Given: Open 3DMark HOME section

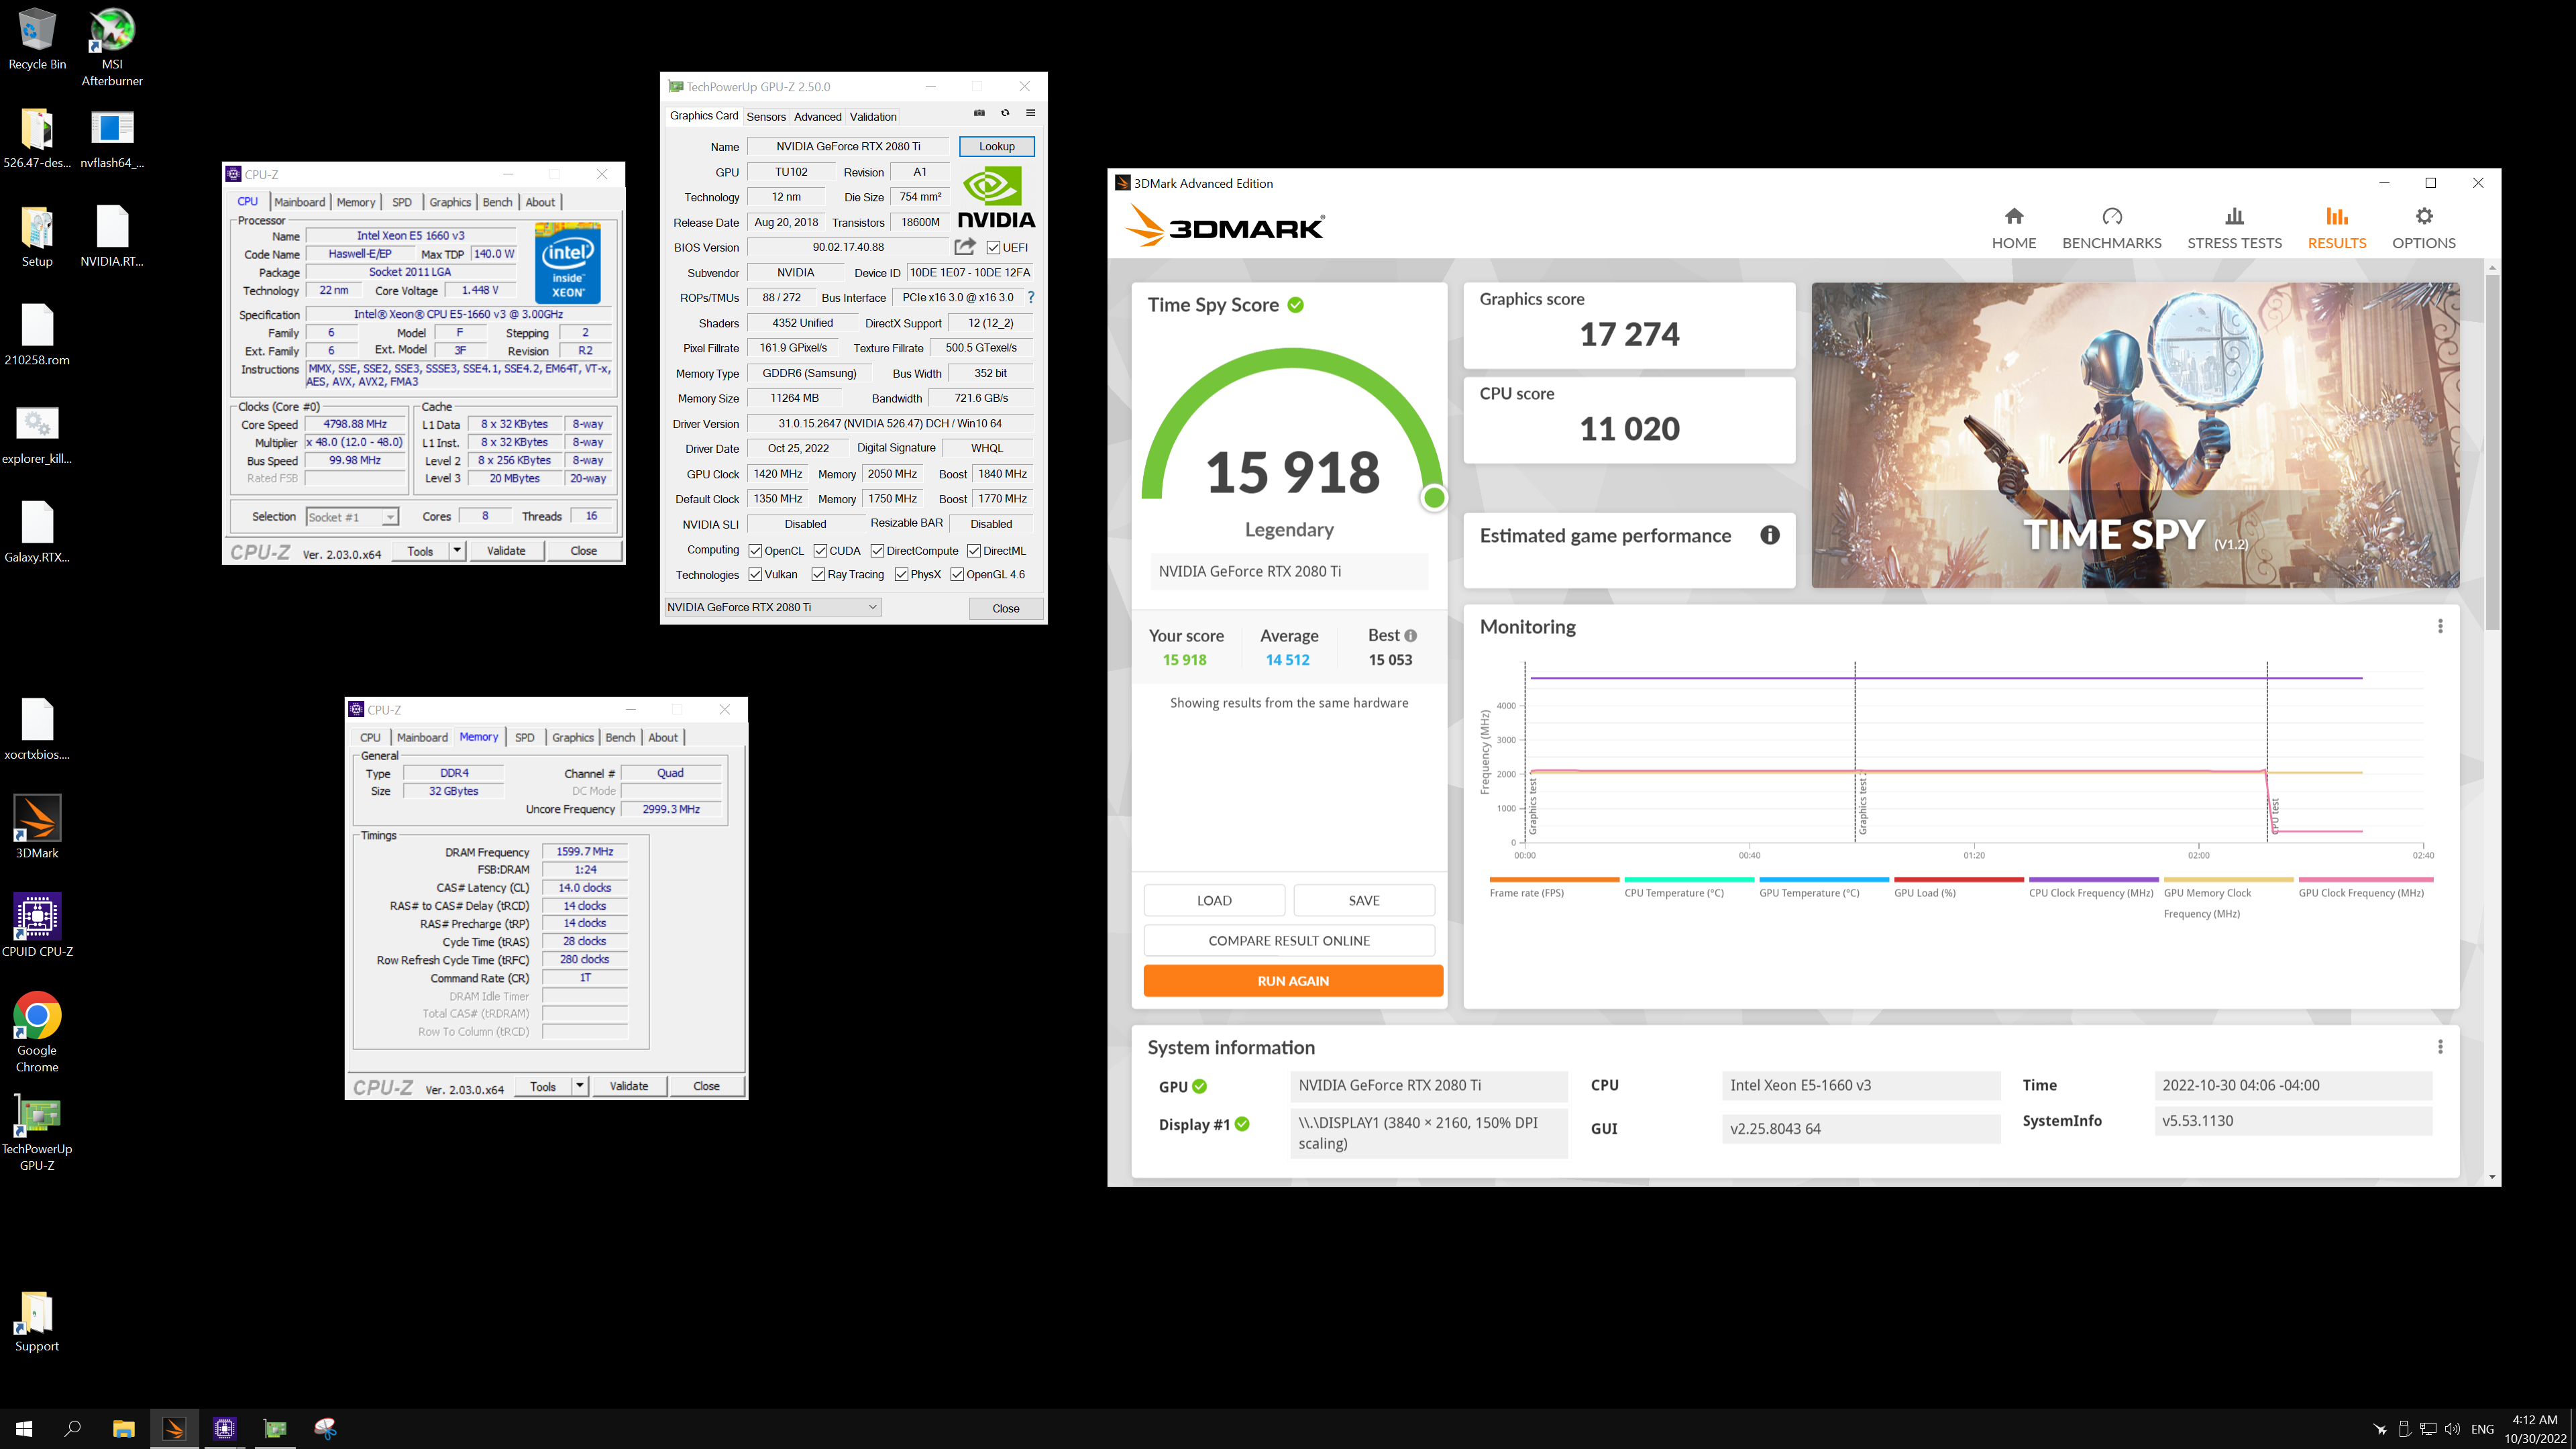Looking at the screenshot, I should 2013,228.
